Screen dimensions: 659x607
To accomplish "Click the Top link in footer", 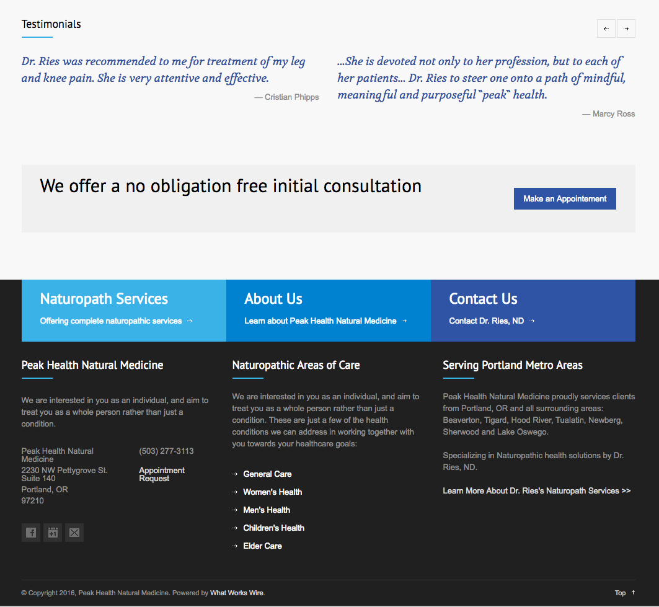I will pos(620,593).
